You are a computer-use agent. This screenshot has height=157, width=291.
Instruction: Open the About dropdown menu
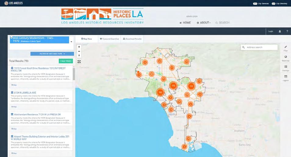pyautogui.click(x=203, y=23)
